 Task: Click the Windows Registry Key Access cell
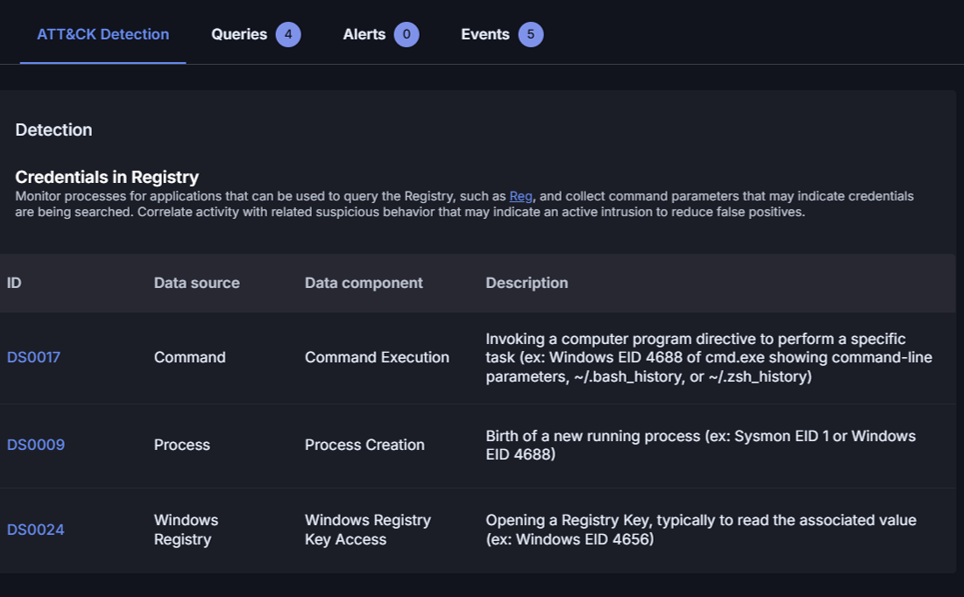click(x=367, y=530)
